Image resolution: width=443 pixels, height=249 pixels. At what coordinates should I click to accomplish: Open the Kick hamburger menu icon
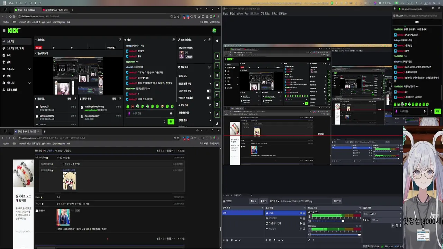click(x=4, y=31)
